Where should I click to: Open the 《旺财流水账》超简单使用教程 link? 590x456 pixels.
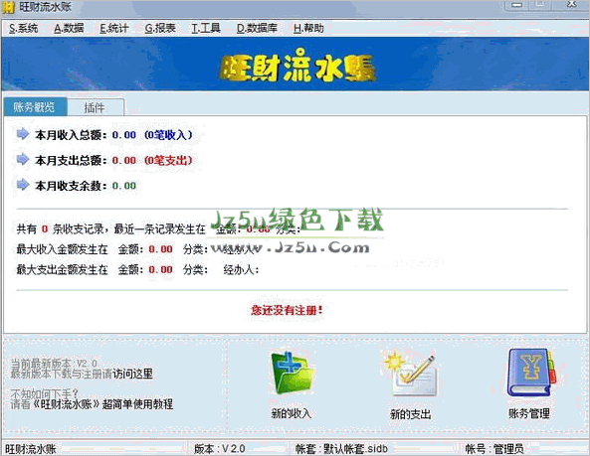click(101, 404)
